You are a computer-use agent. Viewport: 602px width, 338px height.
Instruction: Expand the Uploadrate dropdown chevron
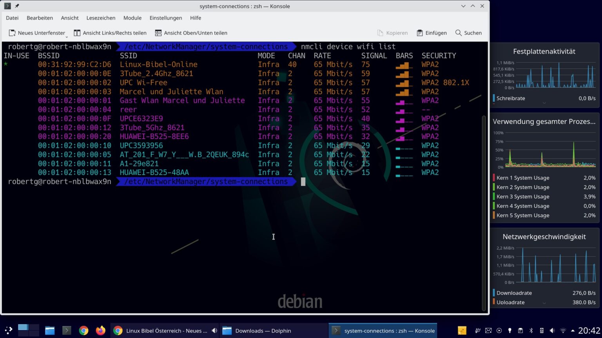coord(544,302)
